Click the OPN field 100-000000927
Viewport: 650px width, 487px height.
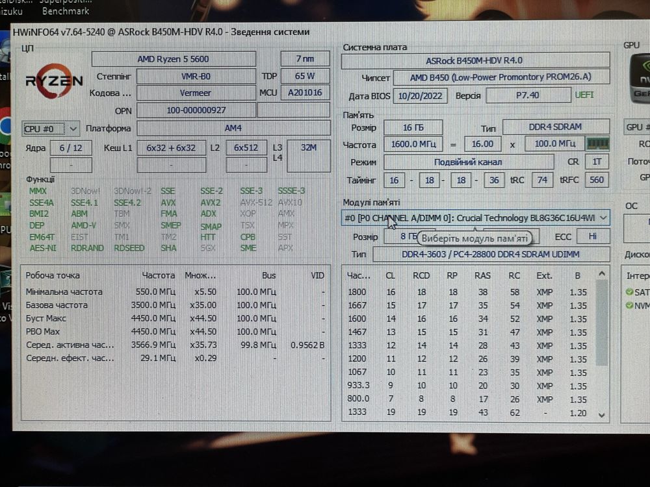(196, 110)
